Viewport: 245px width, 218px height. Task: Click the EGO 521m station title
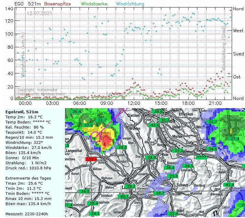(x=28, y=4)
